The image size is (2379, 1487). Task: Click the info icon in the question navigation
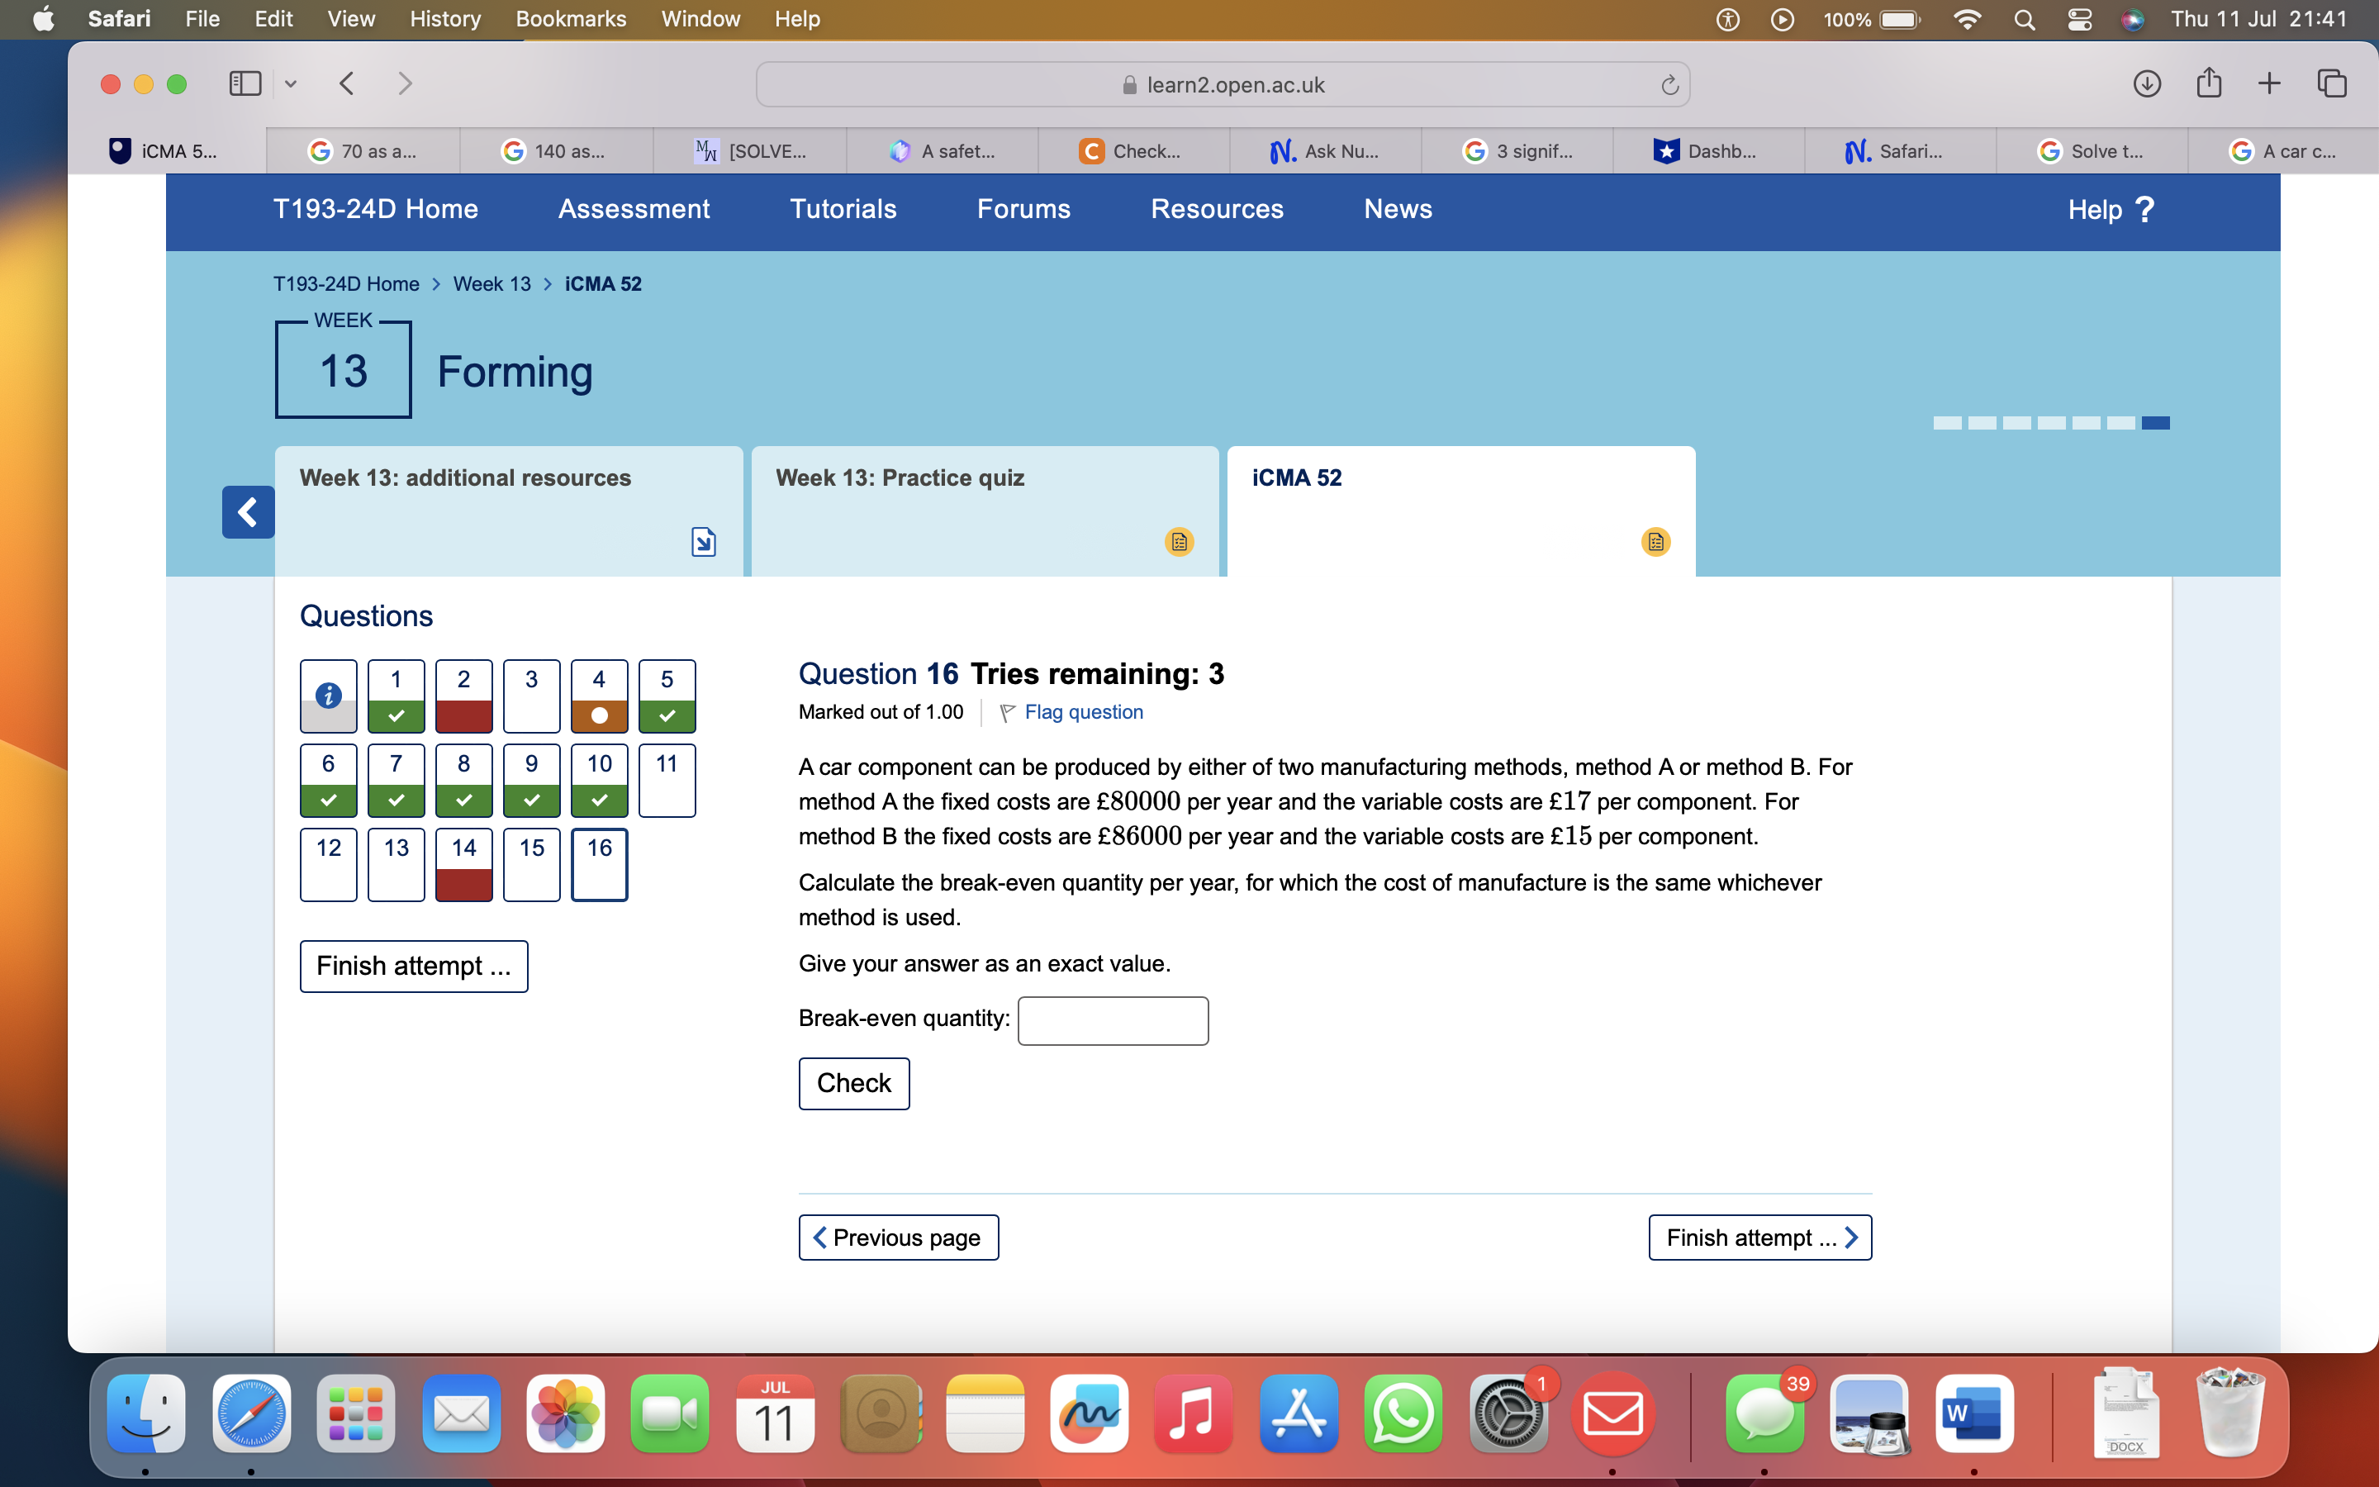[327, 696]
